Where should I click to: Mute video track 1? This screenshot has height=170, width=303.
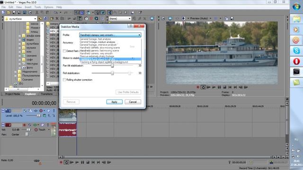(x=48, y=110)
